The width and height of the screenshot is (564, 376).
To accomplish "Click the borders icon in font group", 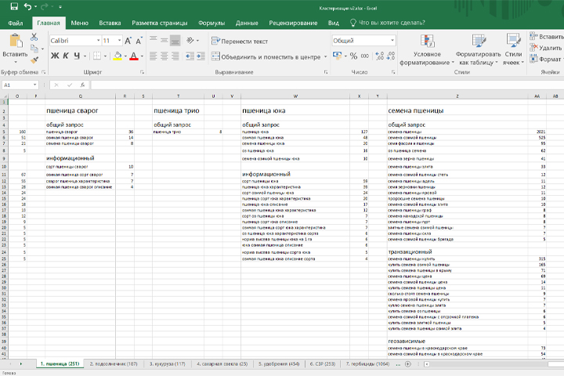I will (x=98, y=56).
